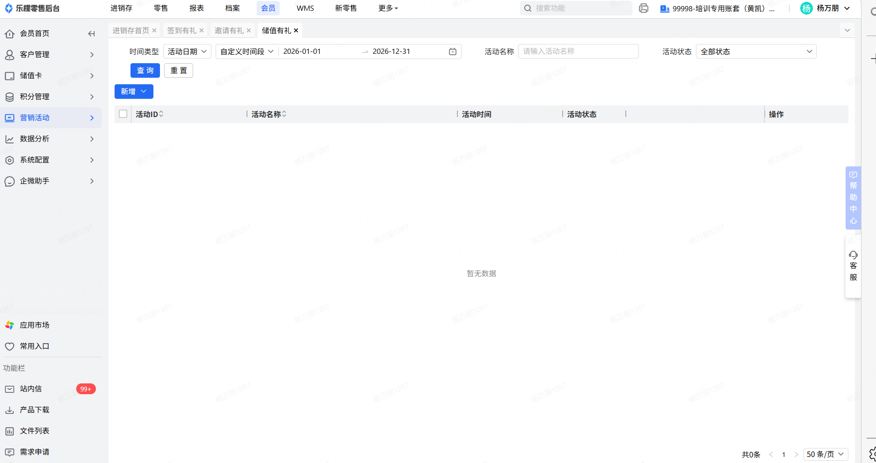This screenshot has width=876, height=463.
Task: Click the 重置 button
Action: pos(179,70)
